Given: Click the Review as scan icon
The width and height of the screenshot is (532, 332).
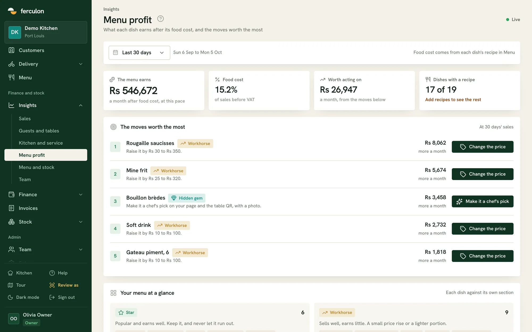Looking at the screenshot, I should (x=52, y=285).
